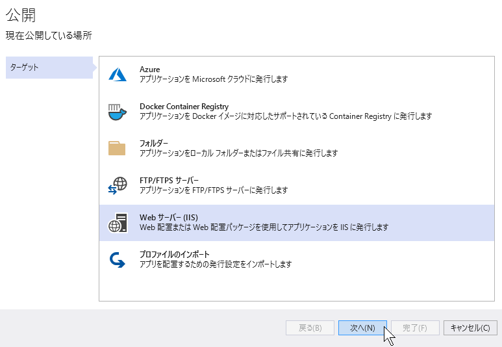Select the FTP/FTPS globe icon

[117, 185]
